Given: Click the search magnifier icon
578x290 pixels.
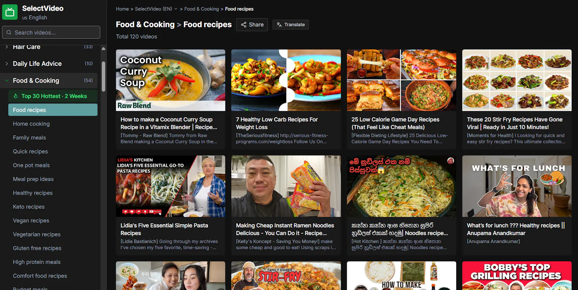Looking at the screenshot, I should pos(9,32).
